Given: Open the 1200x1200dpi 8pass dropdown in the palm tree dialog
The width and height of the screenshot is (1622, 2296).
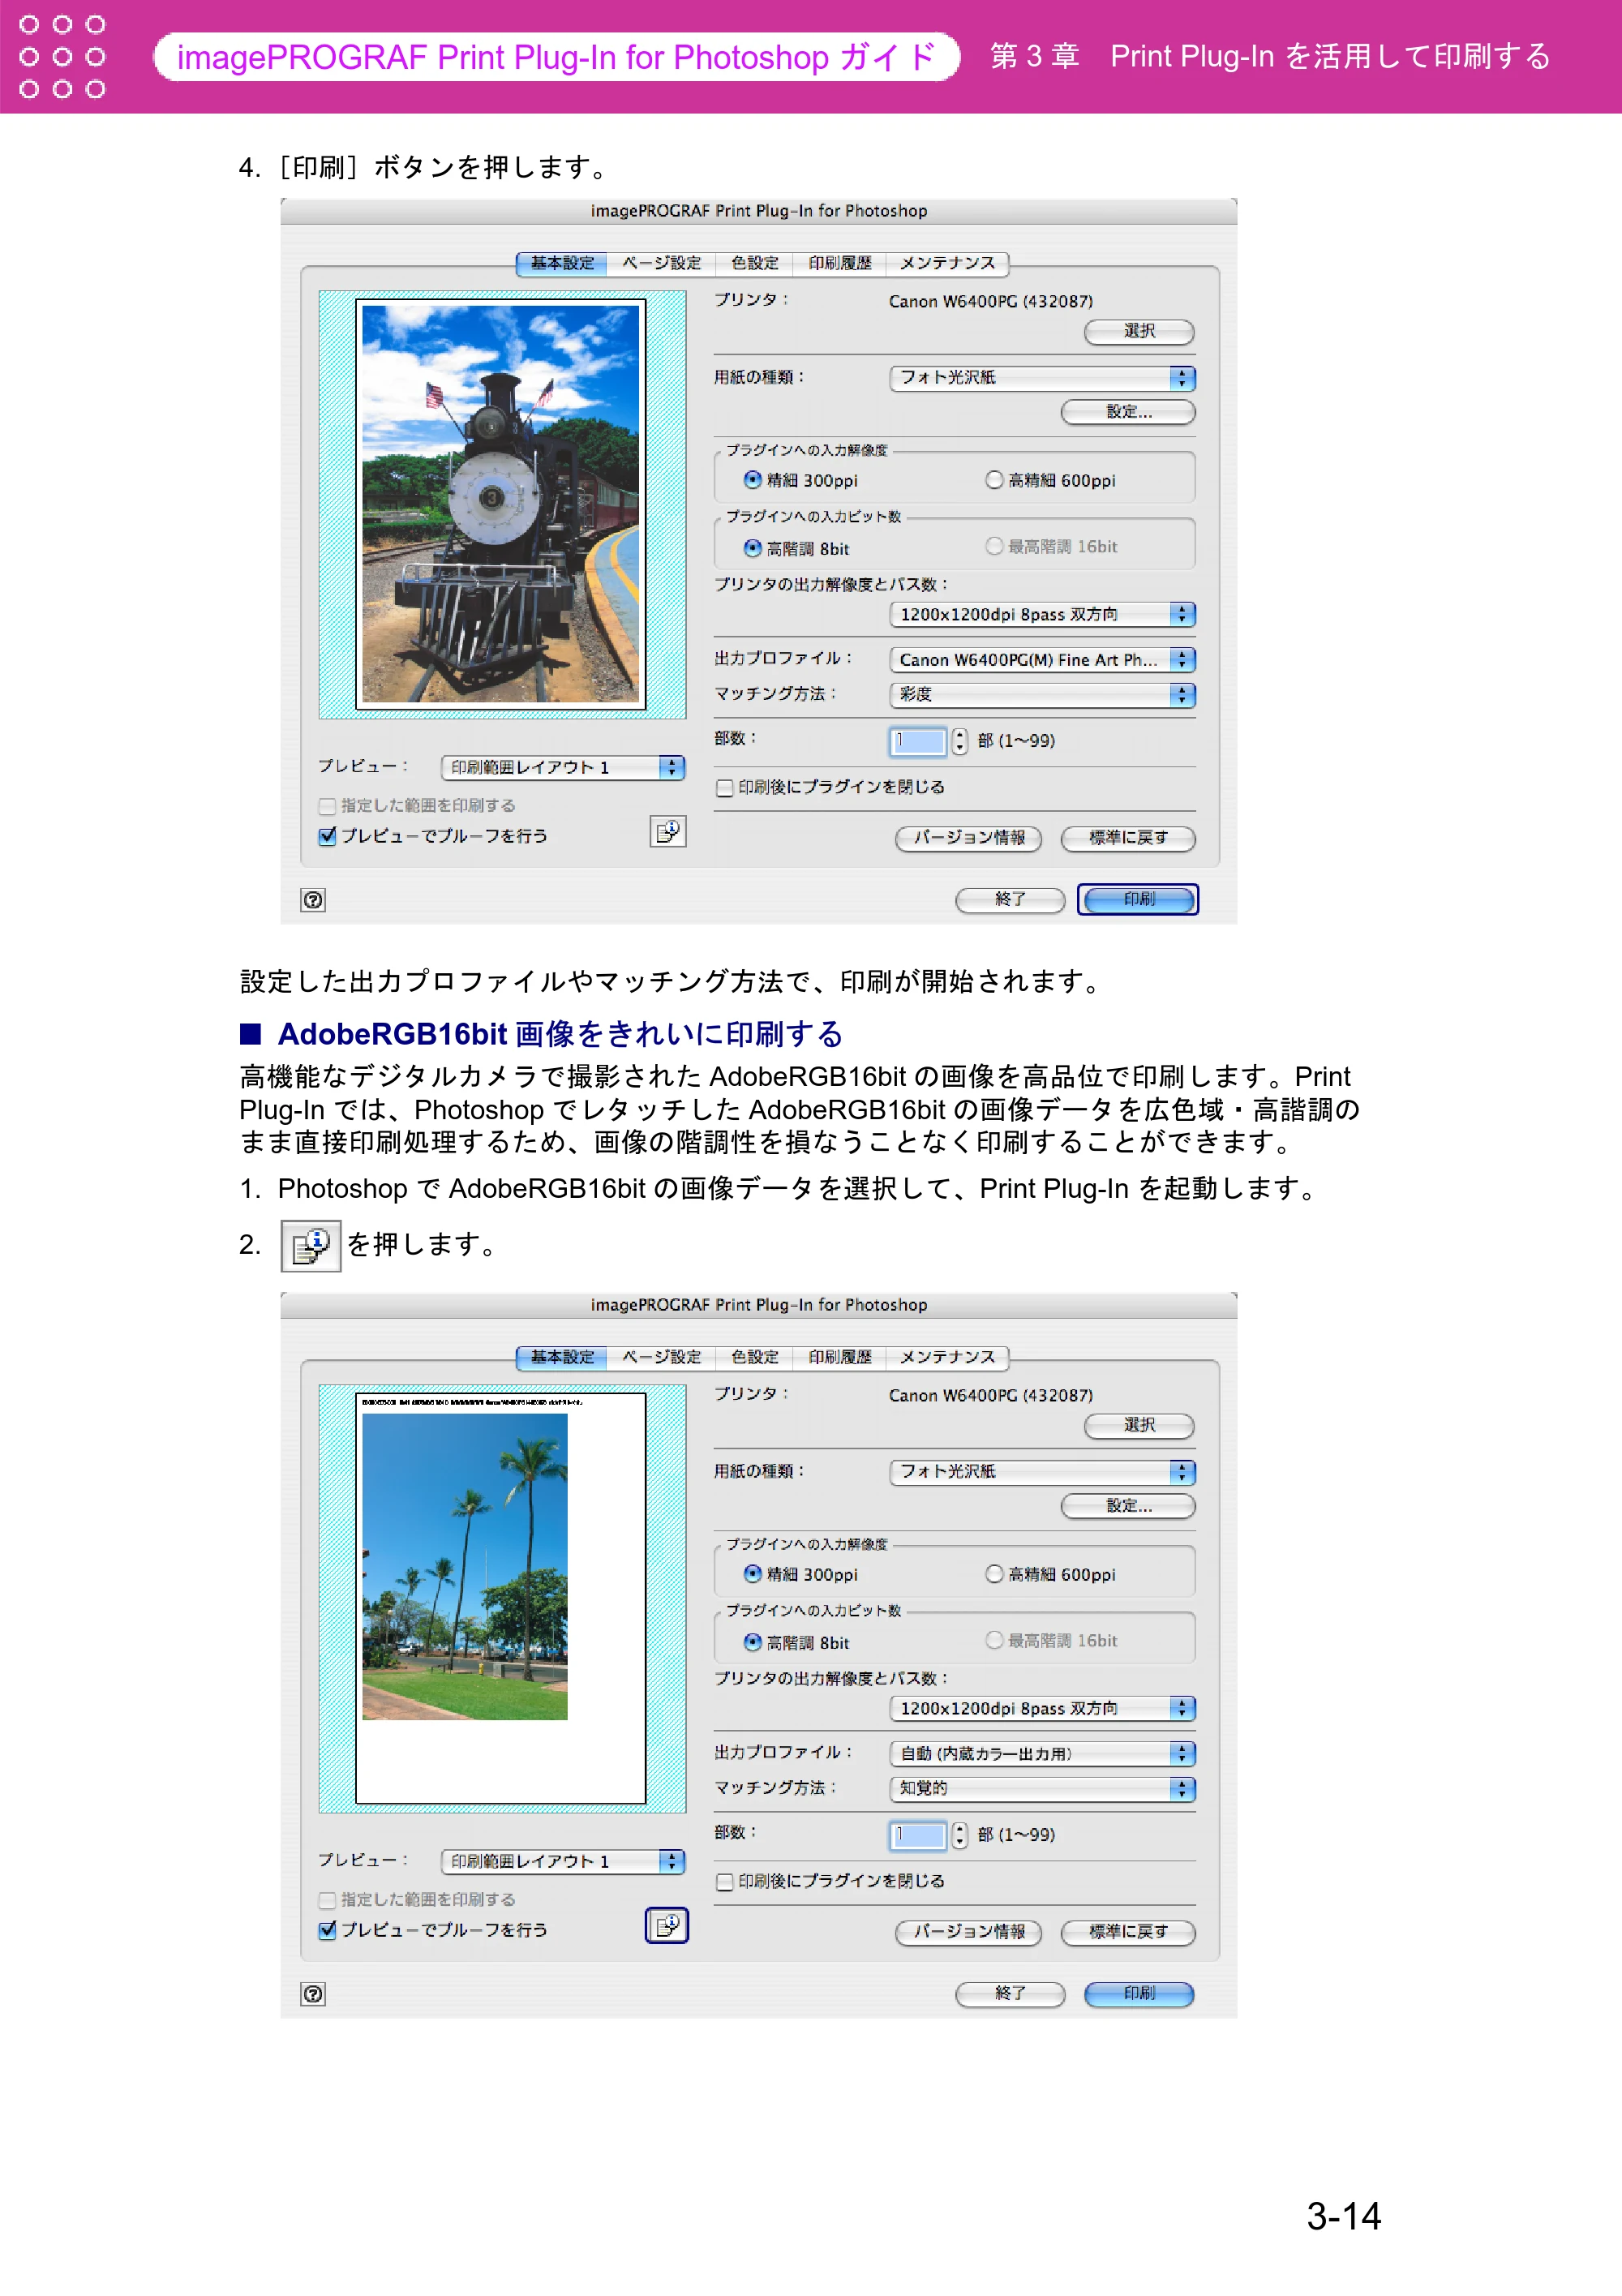Looking at the screenshot, I should (x=1042, y=1709).
